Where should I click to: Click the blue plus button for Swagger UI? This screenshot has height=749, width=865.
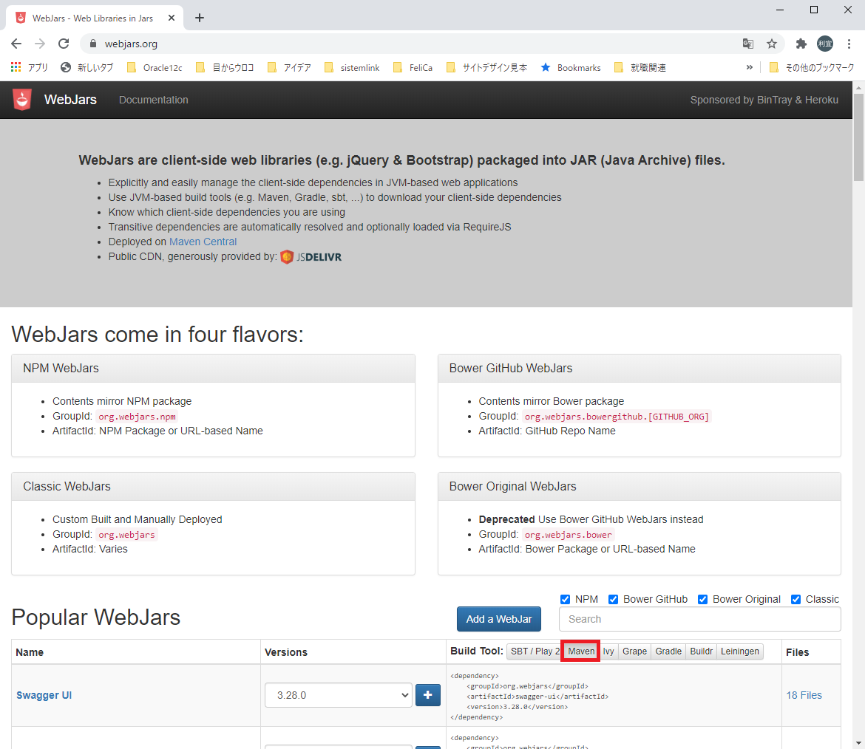point(427,695)
